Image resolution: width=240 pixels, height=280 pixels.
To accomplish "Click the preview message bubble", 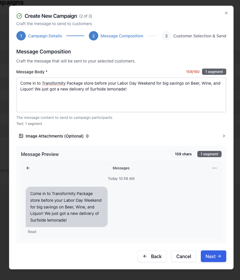I will tap(67, 207).
